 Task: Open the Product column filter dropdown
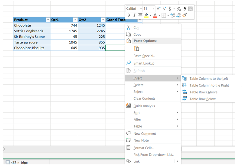[x=47, y=20]
